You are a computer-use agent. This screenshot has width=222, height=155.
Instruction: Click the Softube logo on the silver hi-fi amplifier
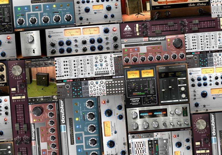tap(133, 109)
